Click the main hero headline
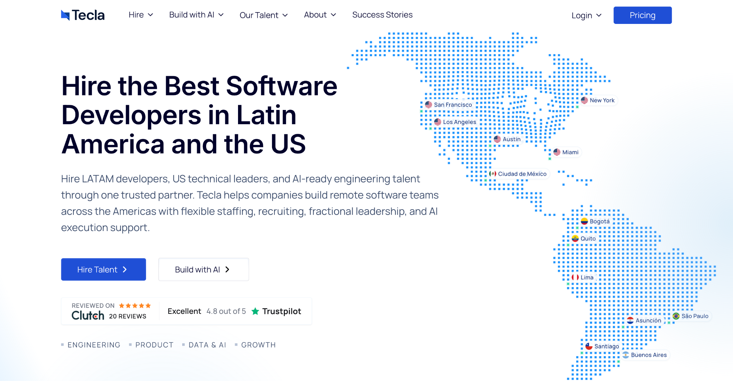Screen dimensions: 733x381 pyautogui.click(x=199, y=115)
